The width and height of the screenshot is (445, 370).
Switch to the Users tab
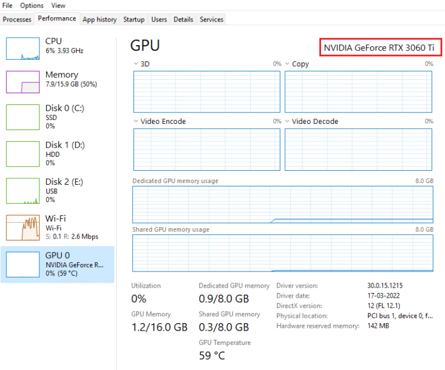[x=159, y=19]
